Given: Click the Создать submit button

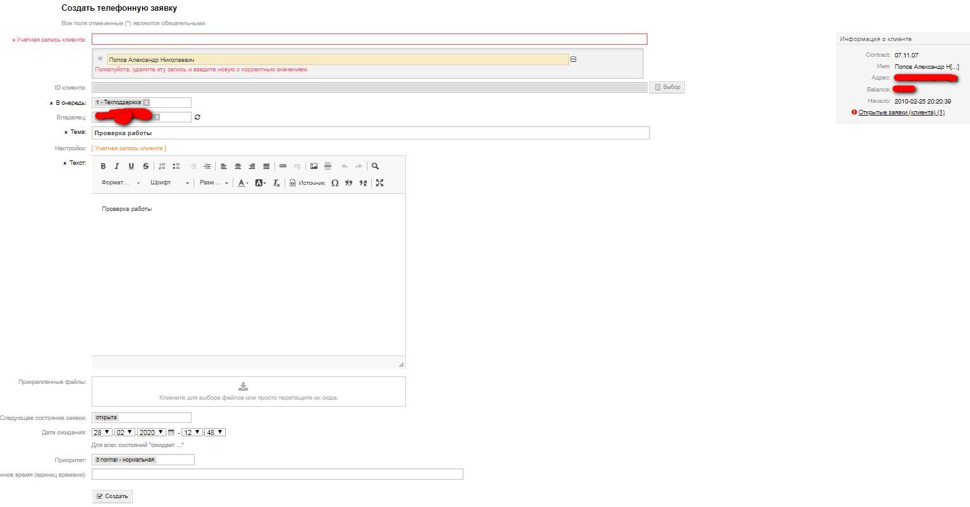Looking at the screenshot, I should [x=112, y=496].
